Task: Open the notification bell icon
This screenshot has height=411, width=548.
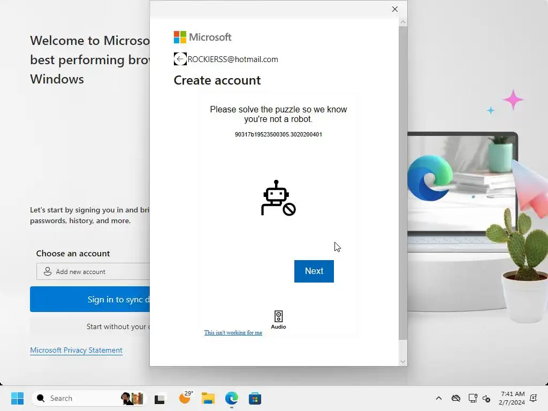Action: click(534, 398)
